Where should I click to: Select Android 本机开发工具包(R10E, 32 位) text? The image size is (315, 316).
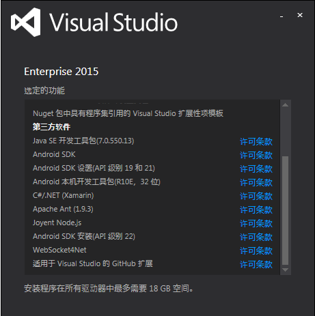pos(96,182)
